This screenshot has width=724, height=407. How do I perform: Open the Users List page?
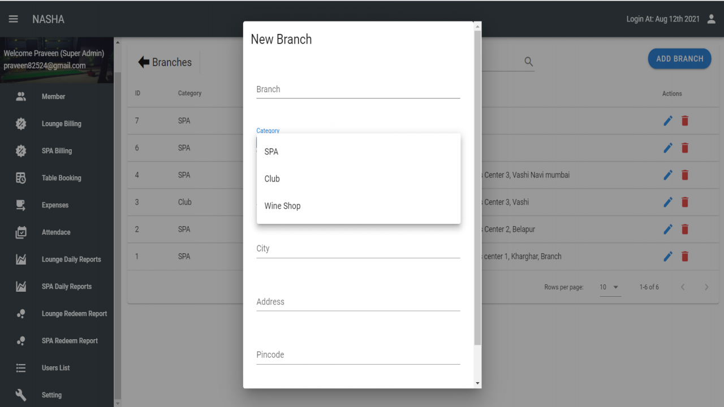pyautogui.click(x=57, y=368)
